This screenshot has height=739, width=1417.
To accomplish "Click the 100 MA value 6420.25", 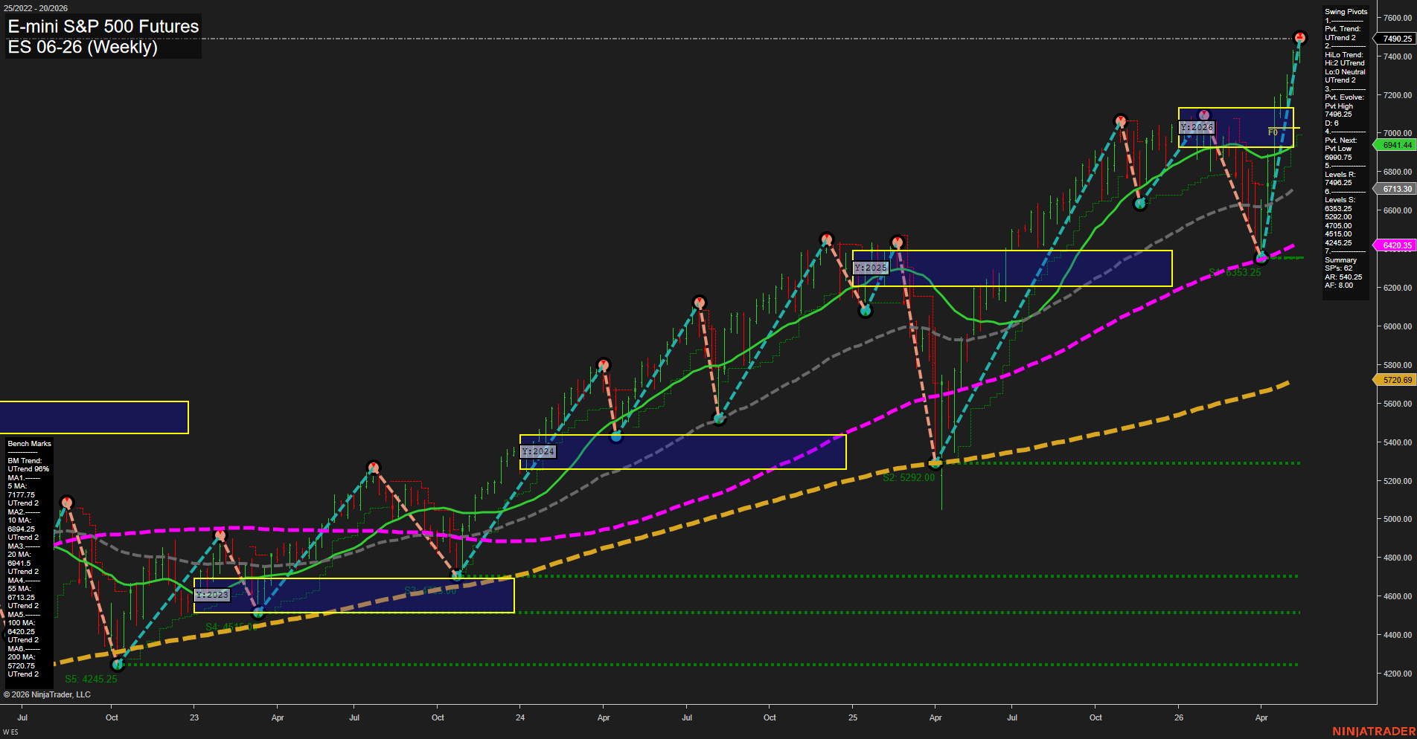I will tap(22, 632).
